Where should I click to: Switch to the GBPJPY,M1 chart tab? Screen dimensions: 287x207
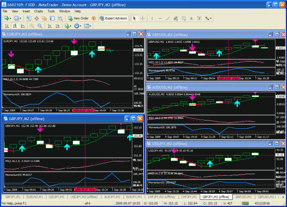click(13, 197)
